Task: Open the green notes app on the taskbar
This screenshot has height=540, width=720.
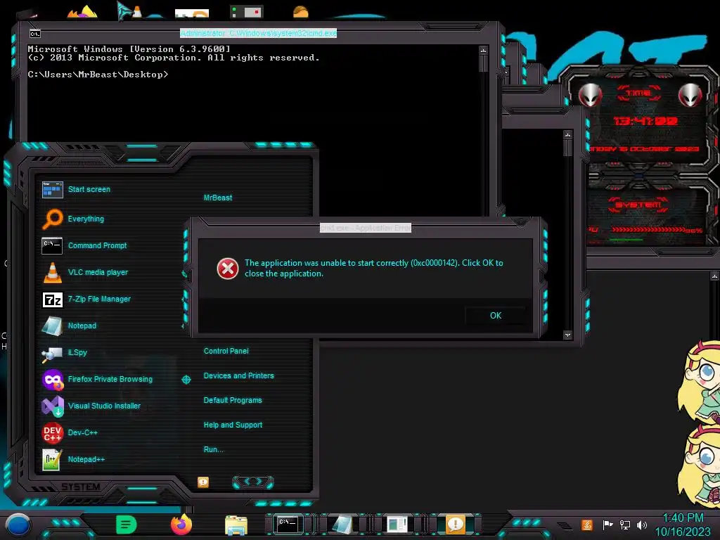Action: point(127,525)
